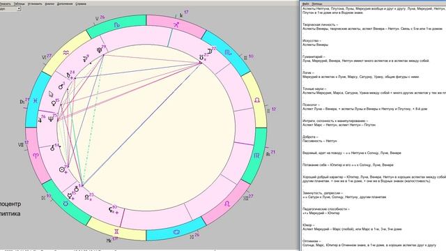This screenshot has width=446, height=251.
Task: Open the Показать menu
Action: [x=5, y=4]
